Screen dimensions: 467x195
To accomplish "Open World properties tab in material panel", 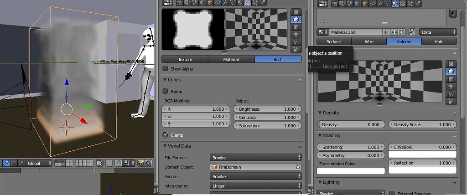I will pyautogui.click(x=357, y=4).
